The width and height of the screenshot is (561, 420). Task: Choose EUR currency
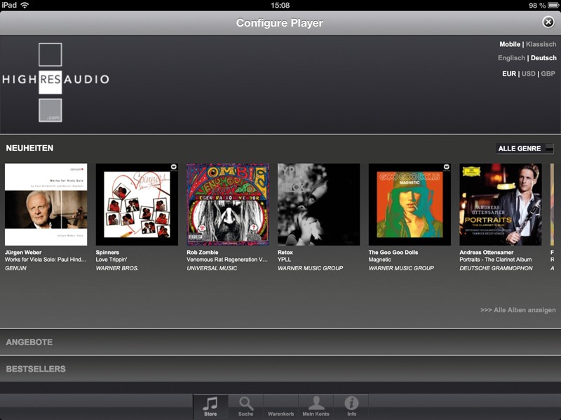[509, 73]
